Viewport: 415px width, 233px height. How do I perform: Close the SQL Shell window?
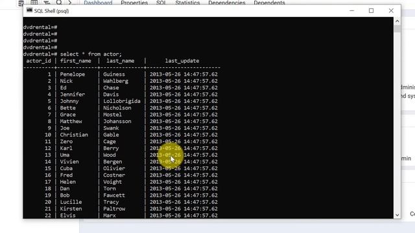[x=391, y=11]
